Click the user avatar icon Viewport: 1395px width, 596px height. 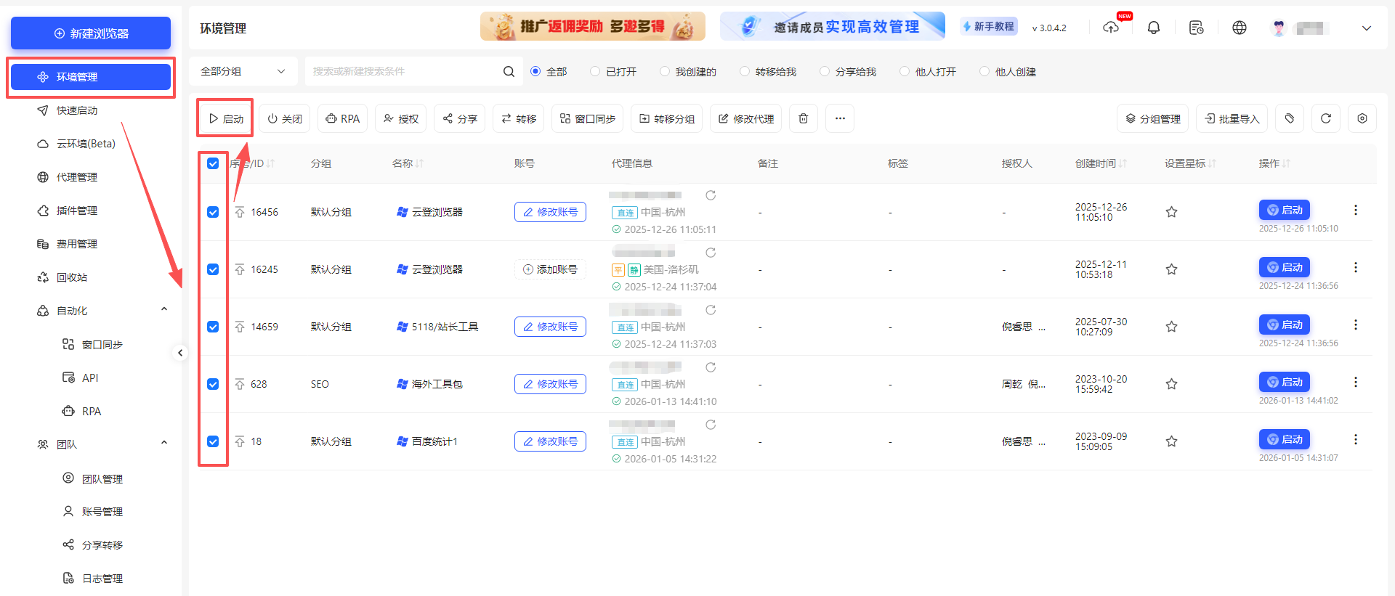(1279, 28)
